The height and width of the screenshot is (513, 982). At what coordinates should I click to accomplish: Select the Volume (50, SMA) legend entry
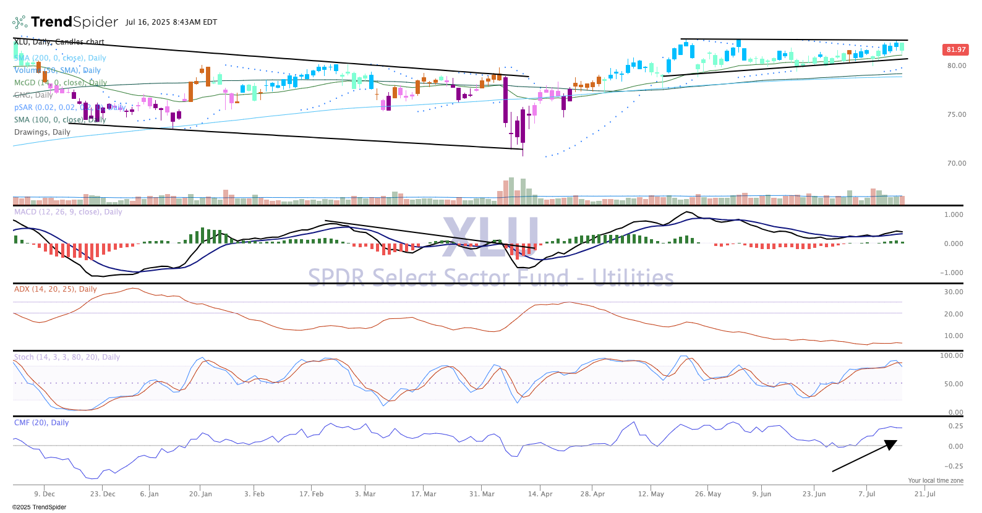click(58, 70)
